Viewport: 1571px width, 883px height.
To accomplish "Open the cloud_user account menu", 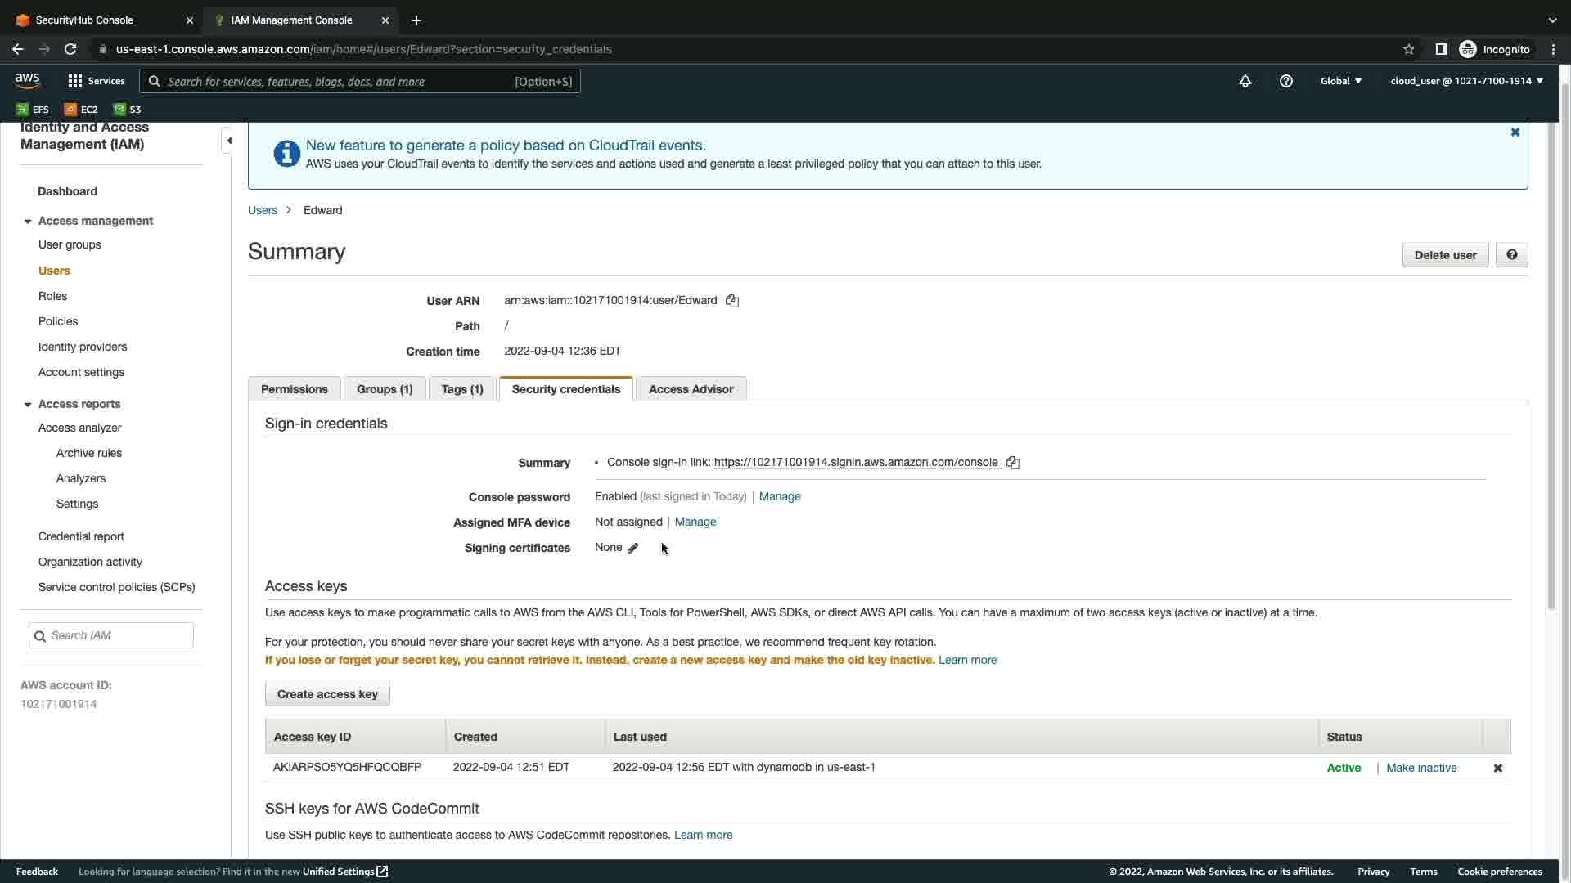I will coord(1466,81).
